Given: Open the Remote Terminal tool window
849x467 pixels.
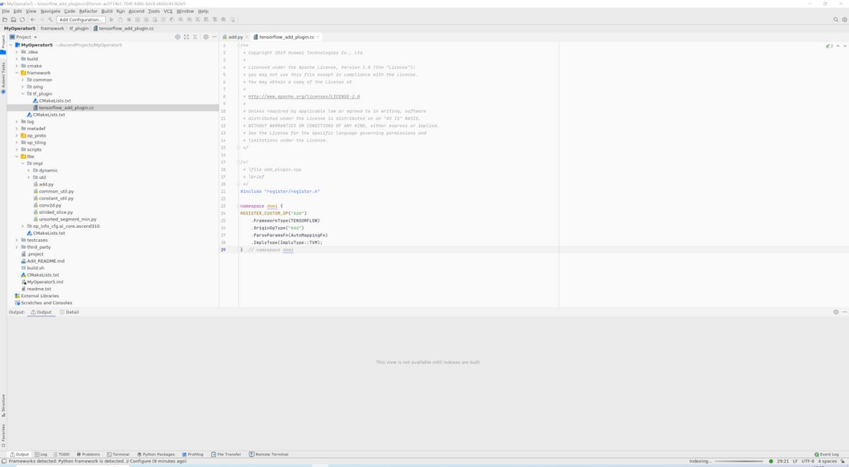Looking at the screenshot, I should [x=268, y=454].
